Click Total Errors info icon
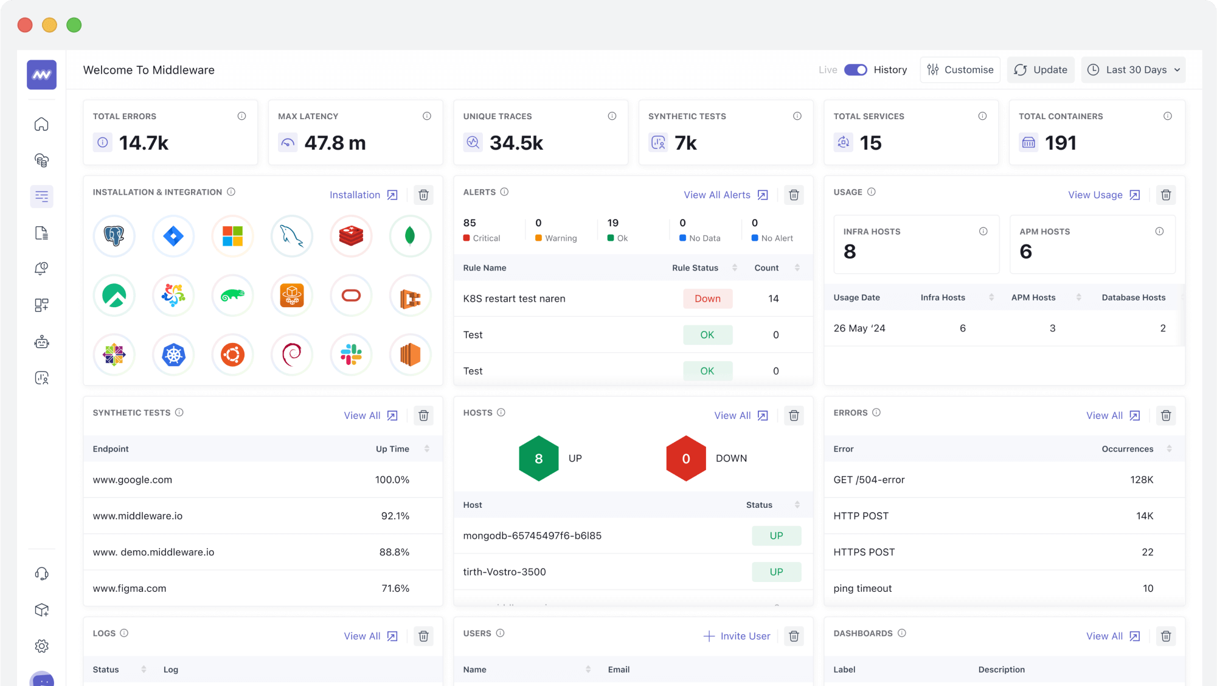Viewport: 1217px width, 686px height. [241, 116]
